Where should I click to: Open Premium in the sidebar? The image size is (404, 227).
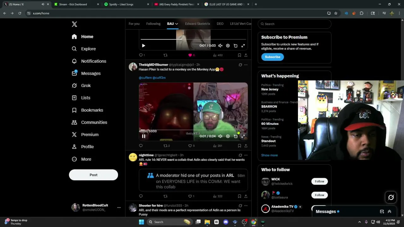click(85, 135)
